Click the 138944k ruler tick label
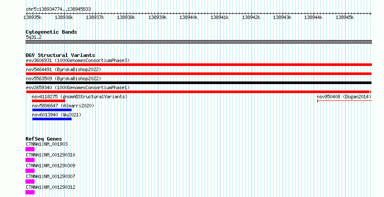384x197 pixels. pos(313,17)
